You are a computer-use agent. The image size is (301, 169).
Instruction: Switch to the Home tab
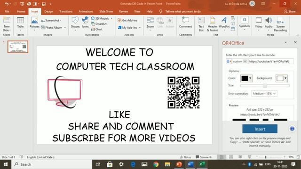coord(21,11)
